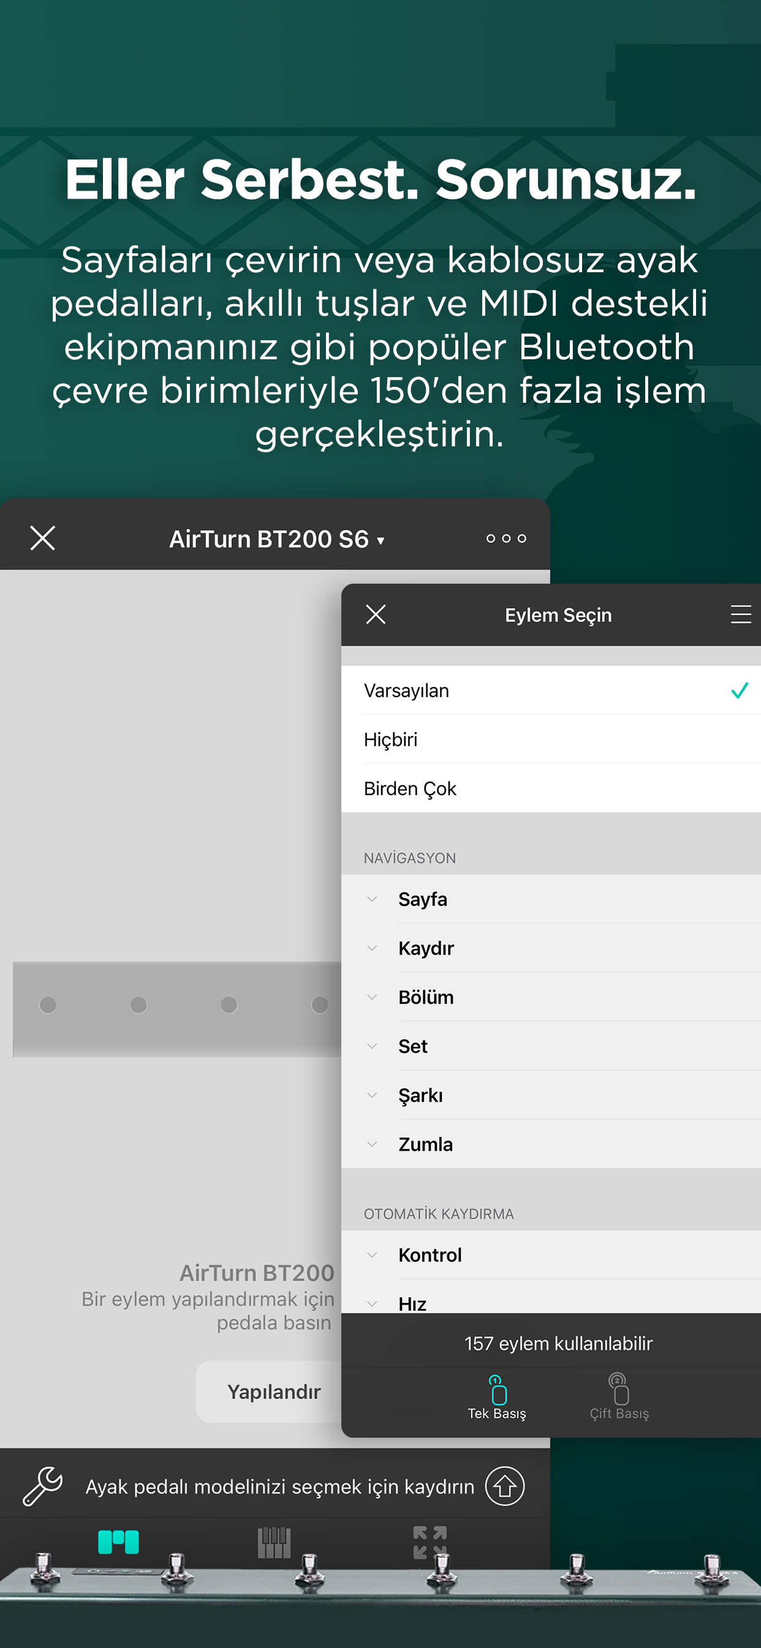Select the teal pedal layout tab icon

pyautogui.click(x=118, y=1542)
